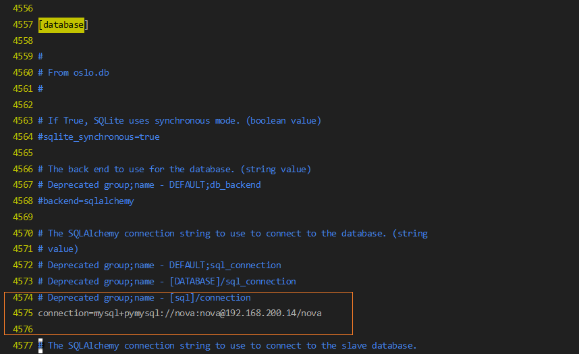Image resolution: width=579 pixels, height=354 pixels.
Task: Click line number 4564 in the gutter
Action: [x=23, y=136]
